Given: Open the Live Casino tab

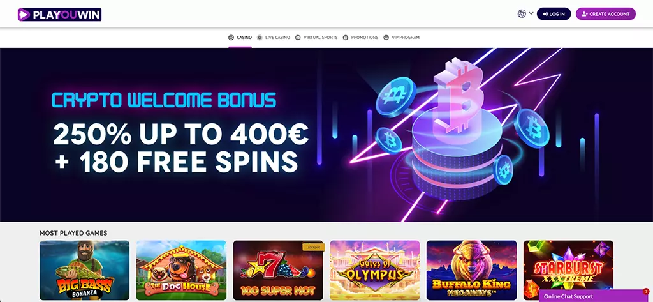Looking at the screenshot, I should coord(273,38).
